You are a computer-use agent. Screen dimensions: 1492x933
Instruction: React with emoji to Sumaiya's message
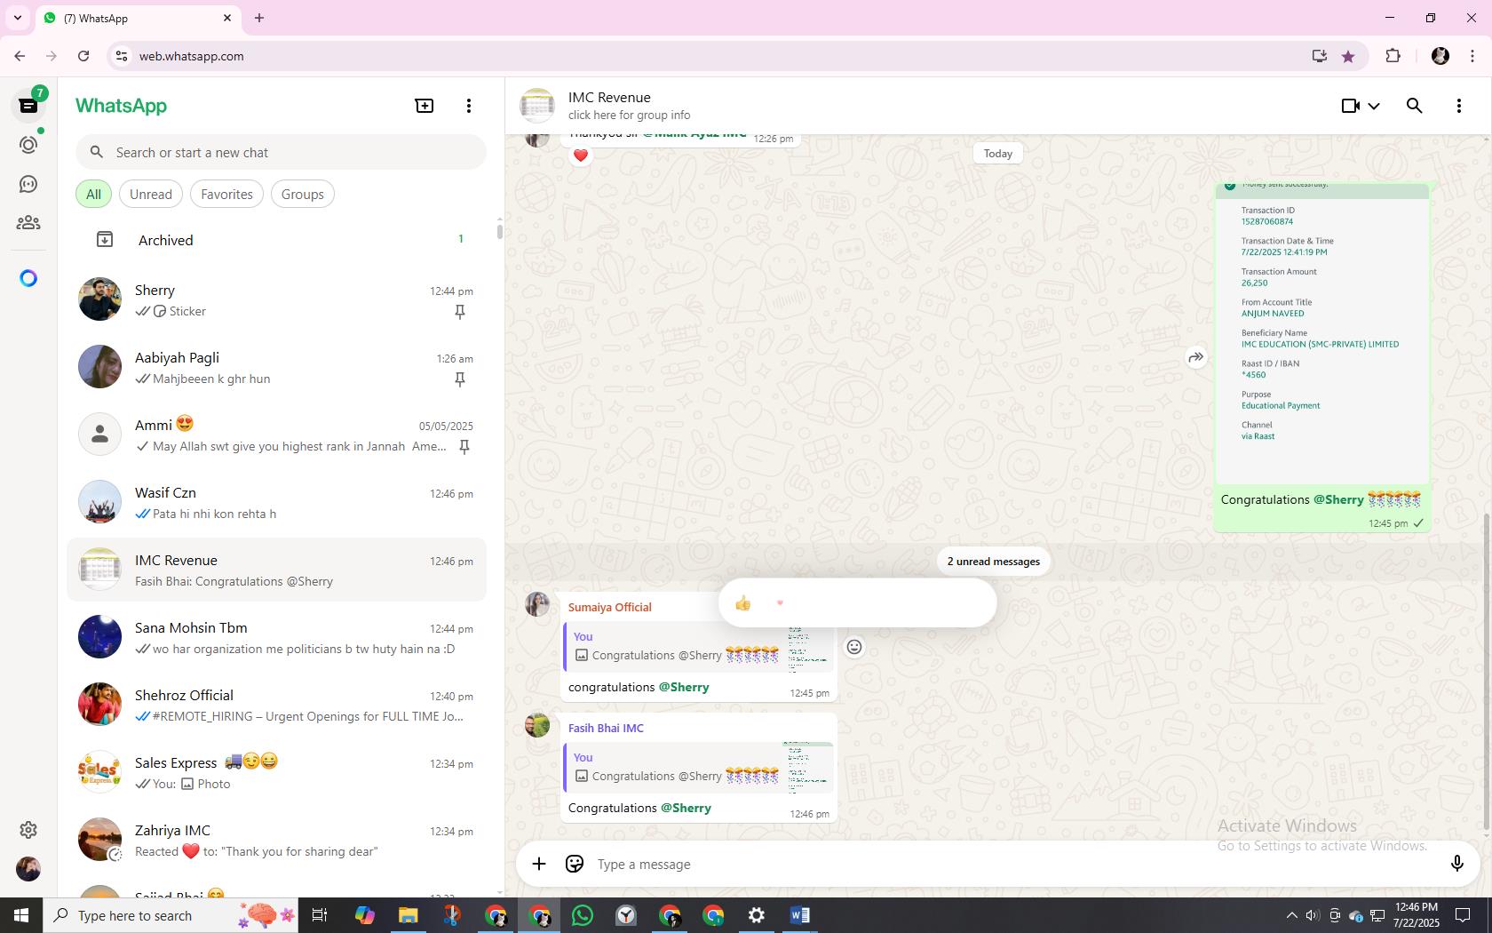(854, 647)
